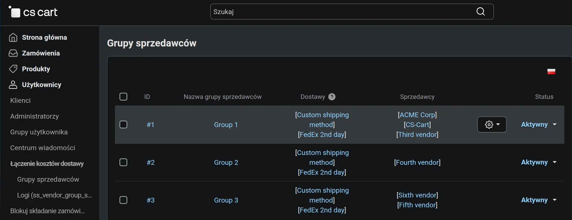Click the CS-Cart logo
Viewport: 572px width, 220px height.
[33, 12]
